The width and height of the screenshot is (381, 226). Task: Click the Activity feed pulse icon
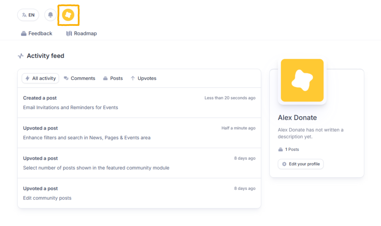21,56
